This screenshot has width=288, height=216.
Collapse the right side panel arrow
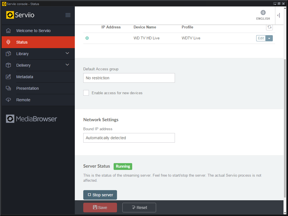278,15
